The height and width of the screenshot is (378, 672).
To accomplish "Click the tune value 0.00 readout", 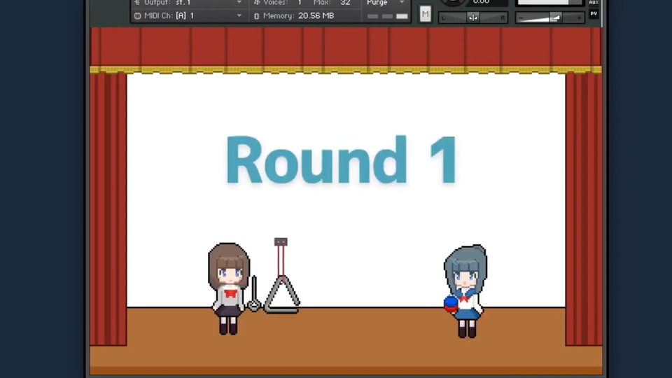I will pyautogui.click(x=482, y=2).
